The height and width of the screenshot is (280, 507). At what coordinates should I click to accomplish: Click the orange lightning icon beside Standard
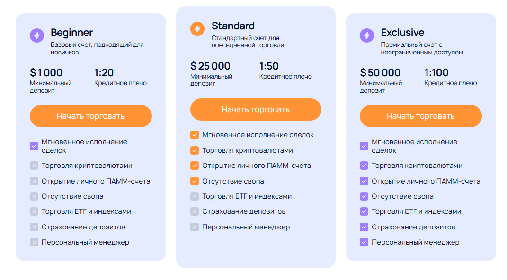point(197,29)
